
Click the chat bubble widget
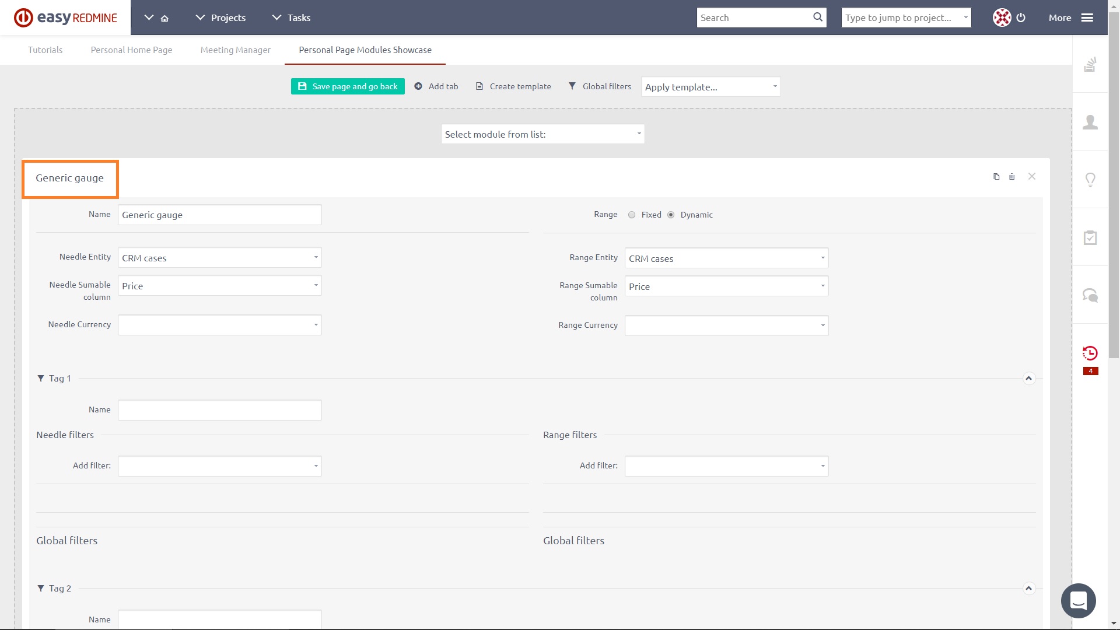tap(1078, 600)
